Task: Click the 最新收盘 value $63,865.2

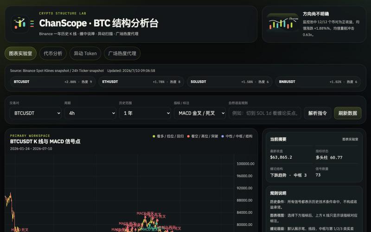Action: (x=281, y=157)
